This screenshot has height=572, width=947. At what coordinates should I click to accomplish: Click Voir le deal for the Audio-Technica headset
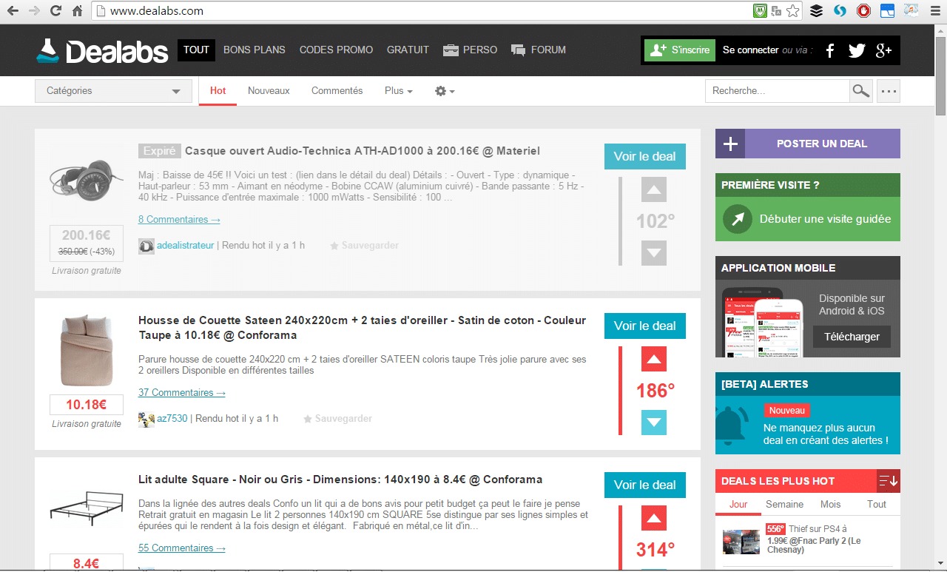644,156
